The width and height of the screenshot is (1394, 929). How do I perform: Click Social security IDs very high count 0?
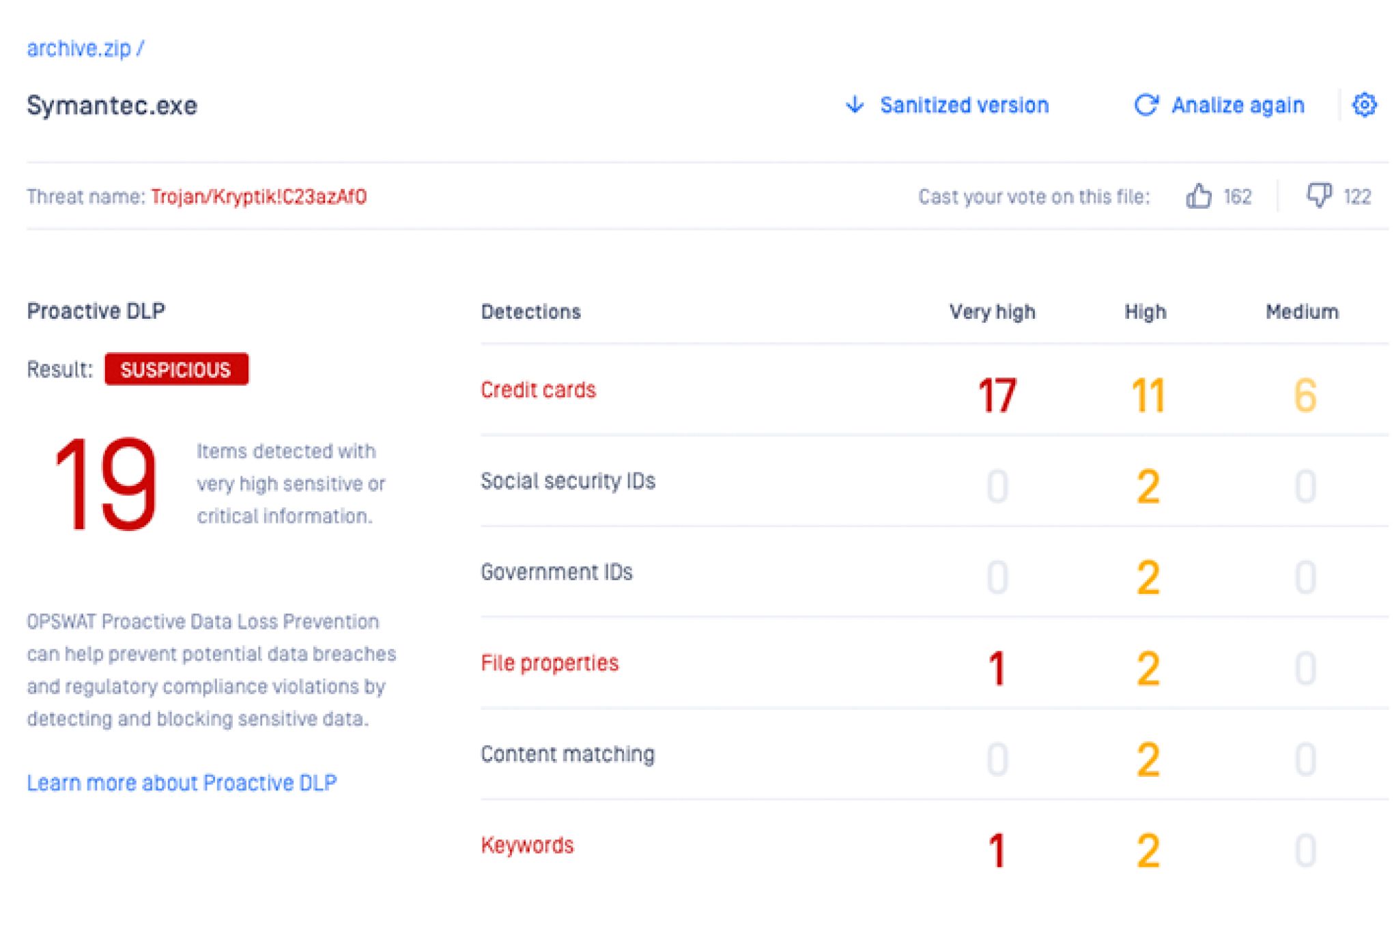click(x=997, y=487)
